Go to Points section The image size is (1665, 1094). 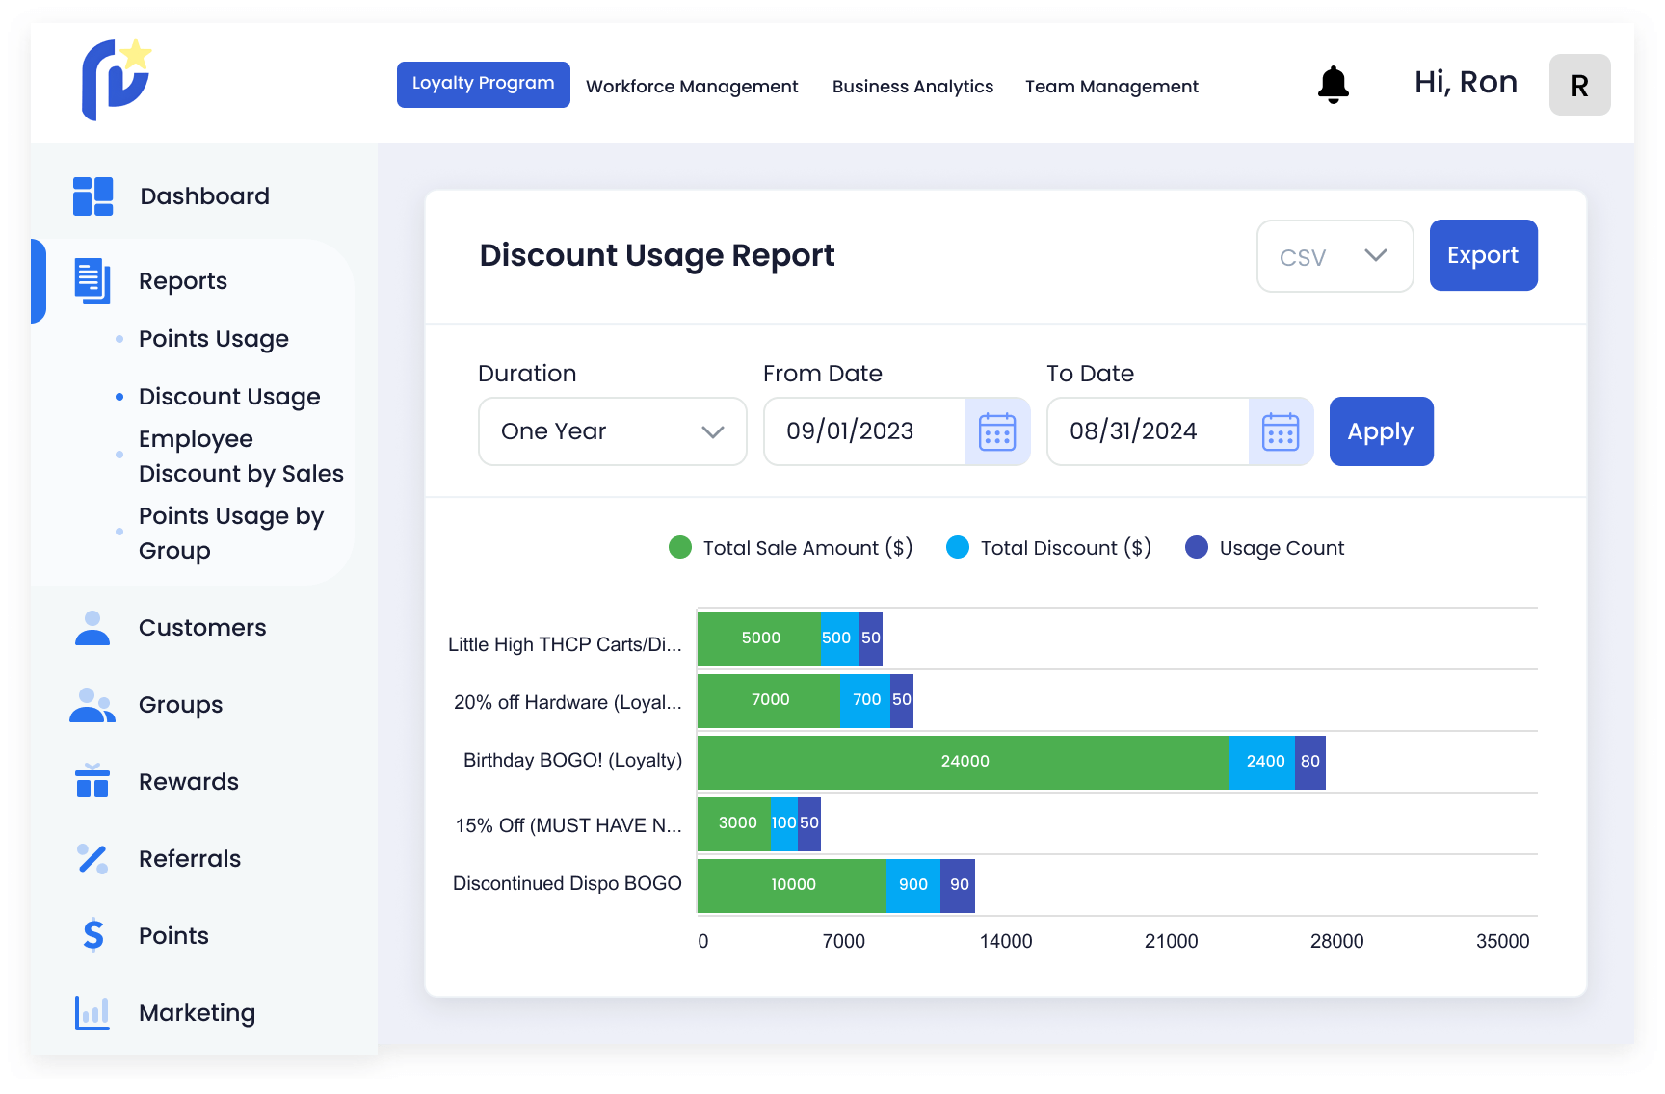click(x=173, y=936)
